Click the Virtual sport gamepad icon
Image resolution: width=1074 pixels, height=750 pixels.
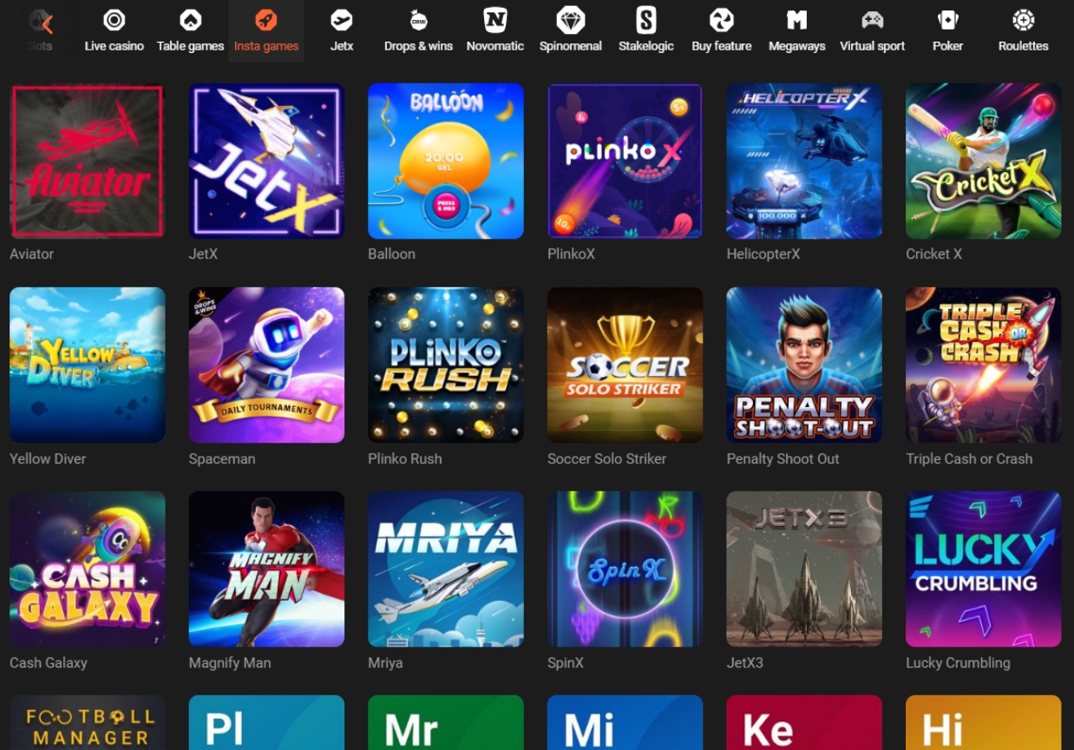[872, 20]
